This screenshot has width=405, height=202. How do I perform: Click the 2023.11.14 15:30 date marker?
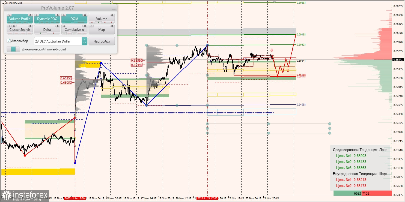pyautogui.click(x=75, y=198)
